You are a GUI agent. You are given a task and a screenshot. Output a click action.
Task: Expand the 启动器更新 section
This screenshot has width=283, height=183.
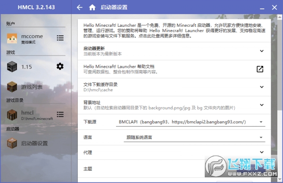[x=262, y=51]
